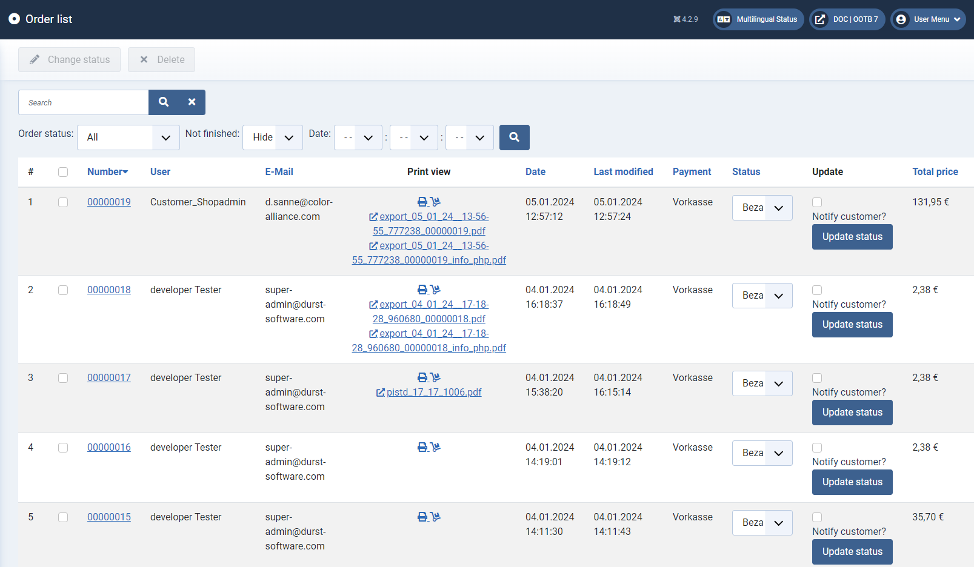Click Update status for order 00000019

(852, 237)
